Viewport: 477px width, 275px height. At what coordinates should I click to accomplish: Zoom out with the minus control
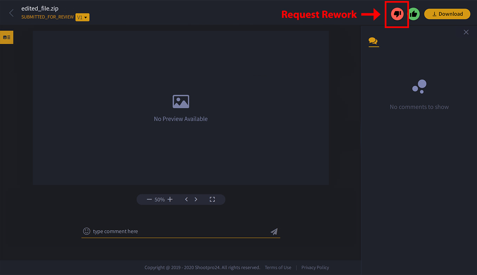(x=149, y=199)
